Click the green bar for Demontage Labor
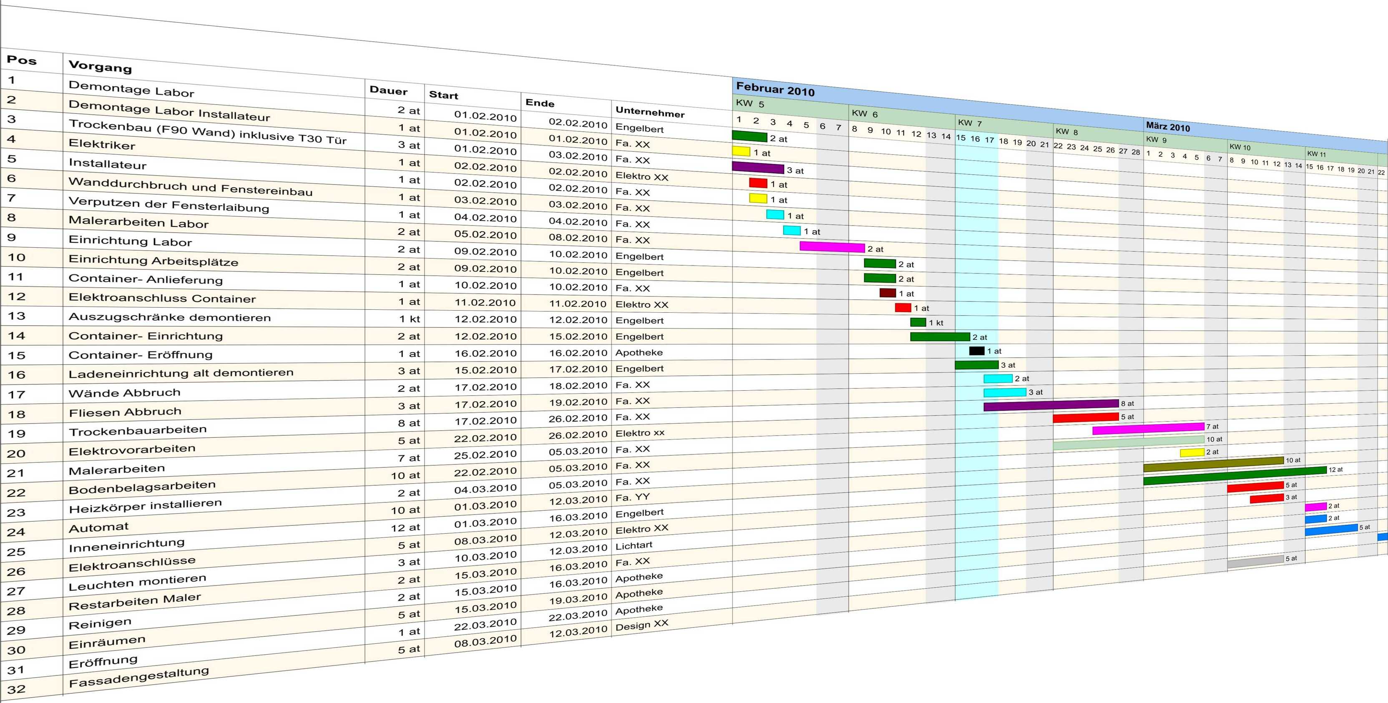Image resolution: width=1388 pixels, height=703 pixels. (749, 137)
